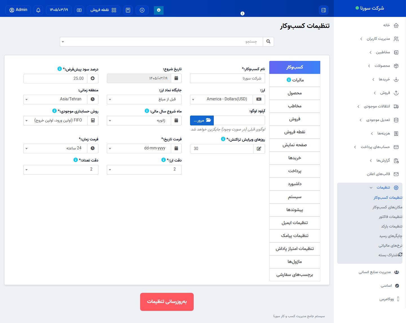Screen dimensions: 406x323
Task: Open گزارش‌ها reports in sidebar
Action: pos(384,160)
